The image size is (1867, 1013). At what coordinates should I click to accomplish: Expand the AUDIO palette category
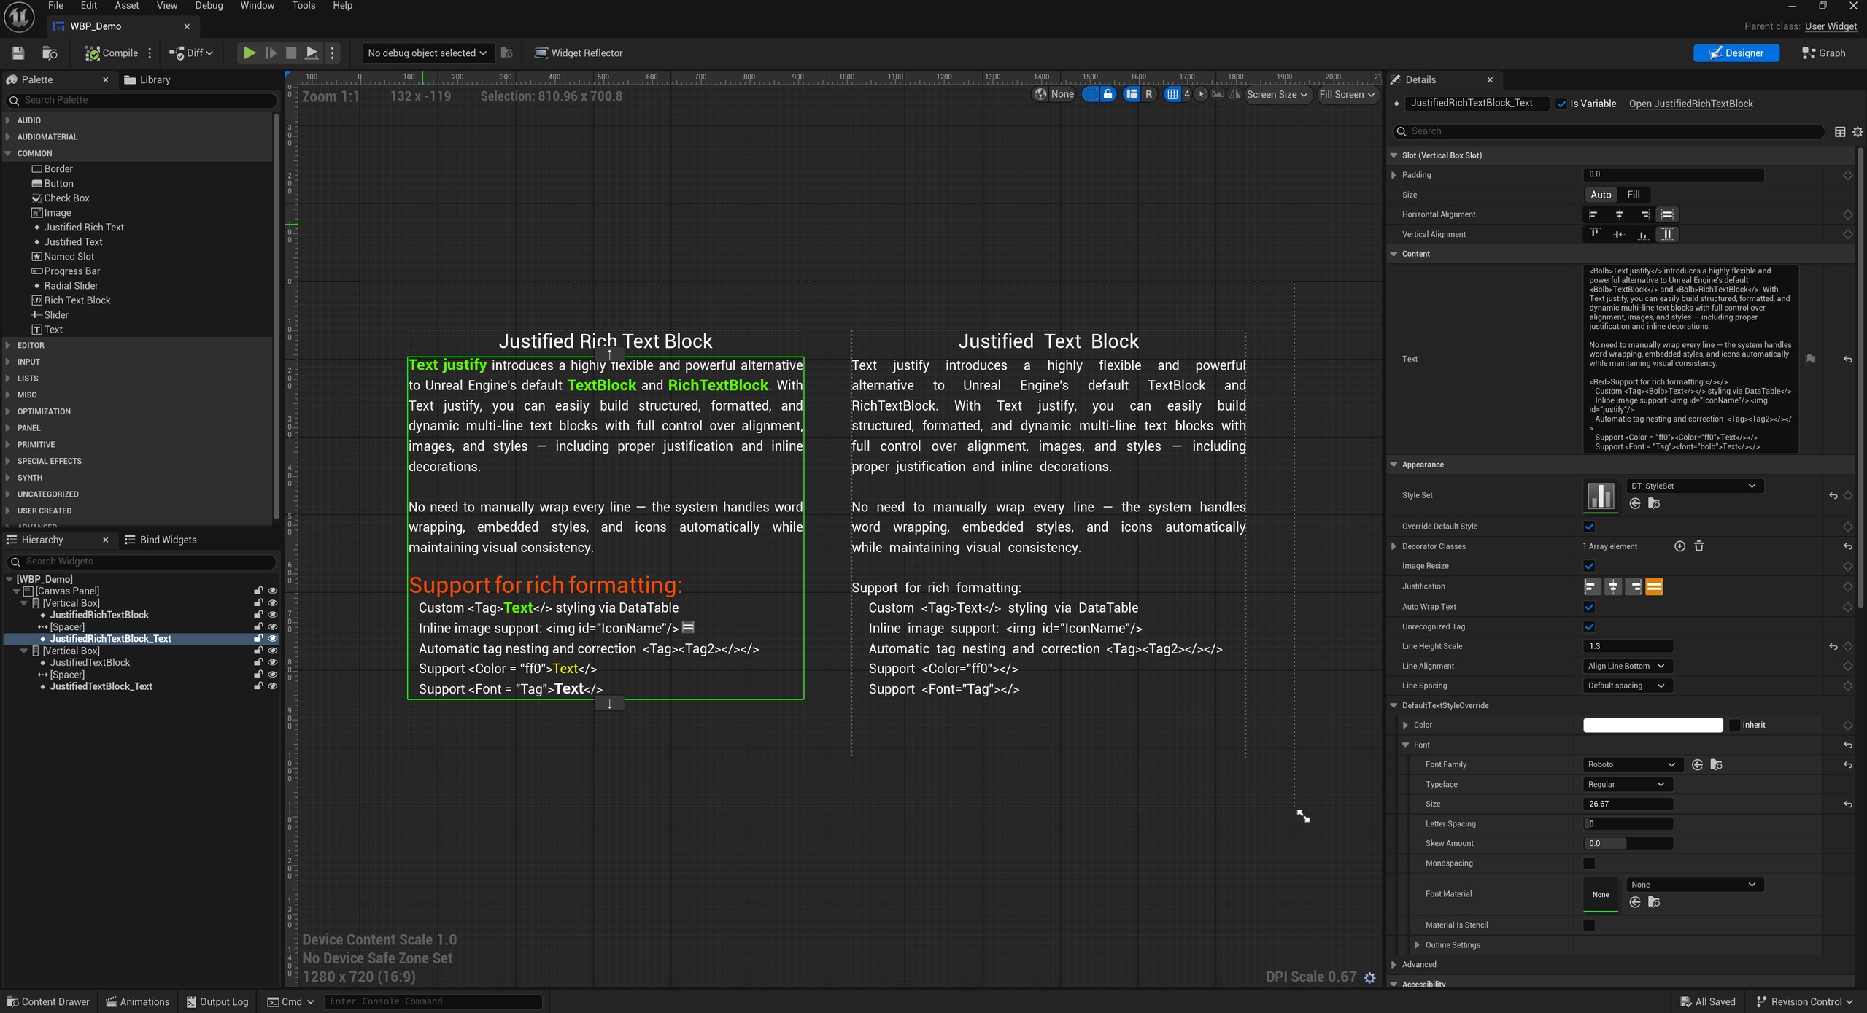(8, 120)
